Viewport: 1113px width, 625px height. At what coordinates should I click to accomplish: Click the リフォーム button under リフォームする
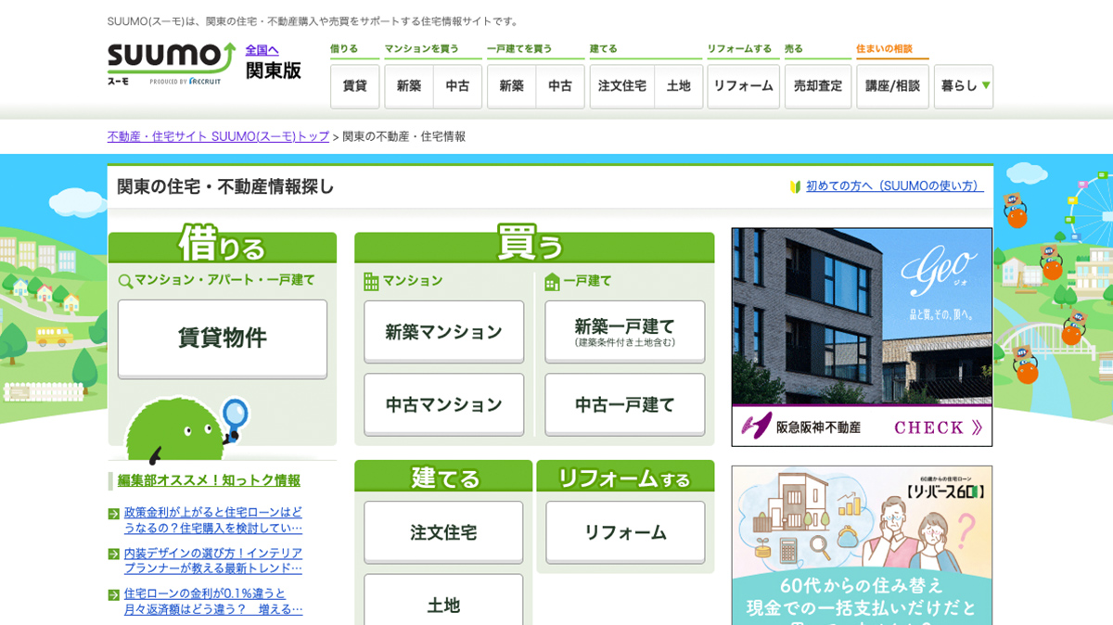[626, 532]
